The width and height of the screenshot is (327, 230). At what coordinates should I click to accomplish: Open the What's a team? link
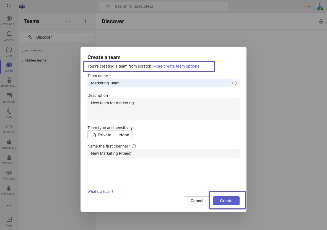click(x=100, y=191)
